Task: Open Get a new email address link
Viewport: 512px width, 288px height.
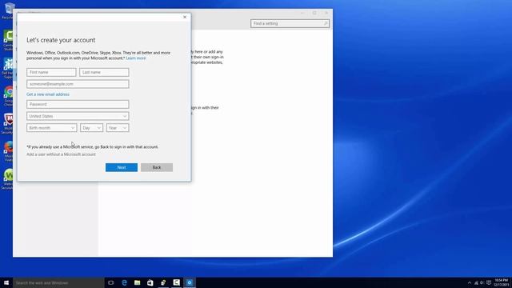Action: click(48, 94)
